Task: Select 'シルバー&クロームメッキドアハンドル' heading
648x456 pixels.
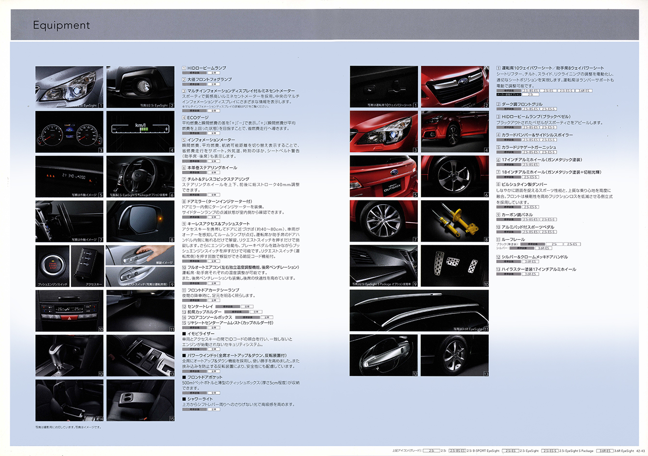Action: [x=534, y=257]
